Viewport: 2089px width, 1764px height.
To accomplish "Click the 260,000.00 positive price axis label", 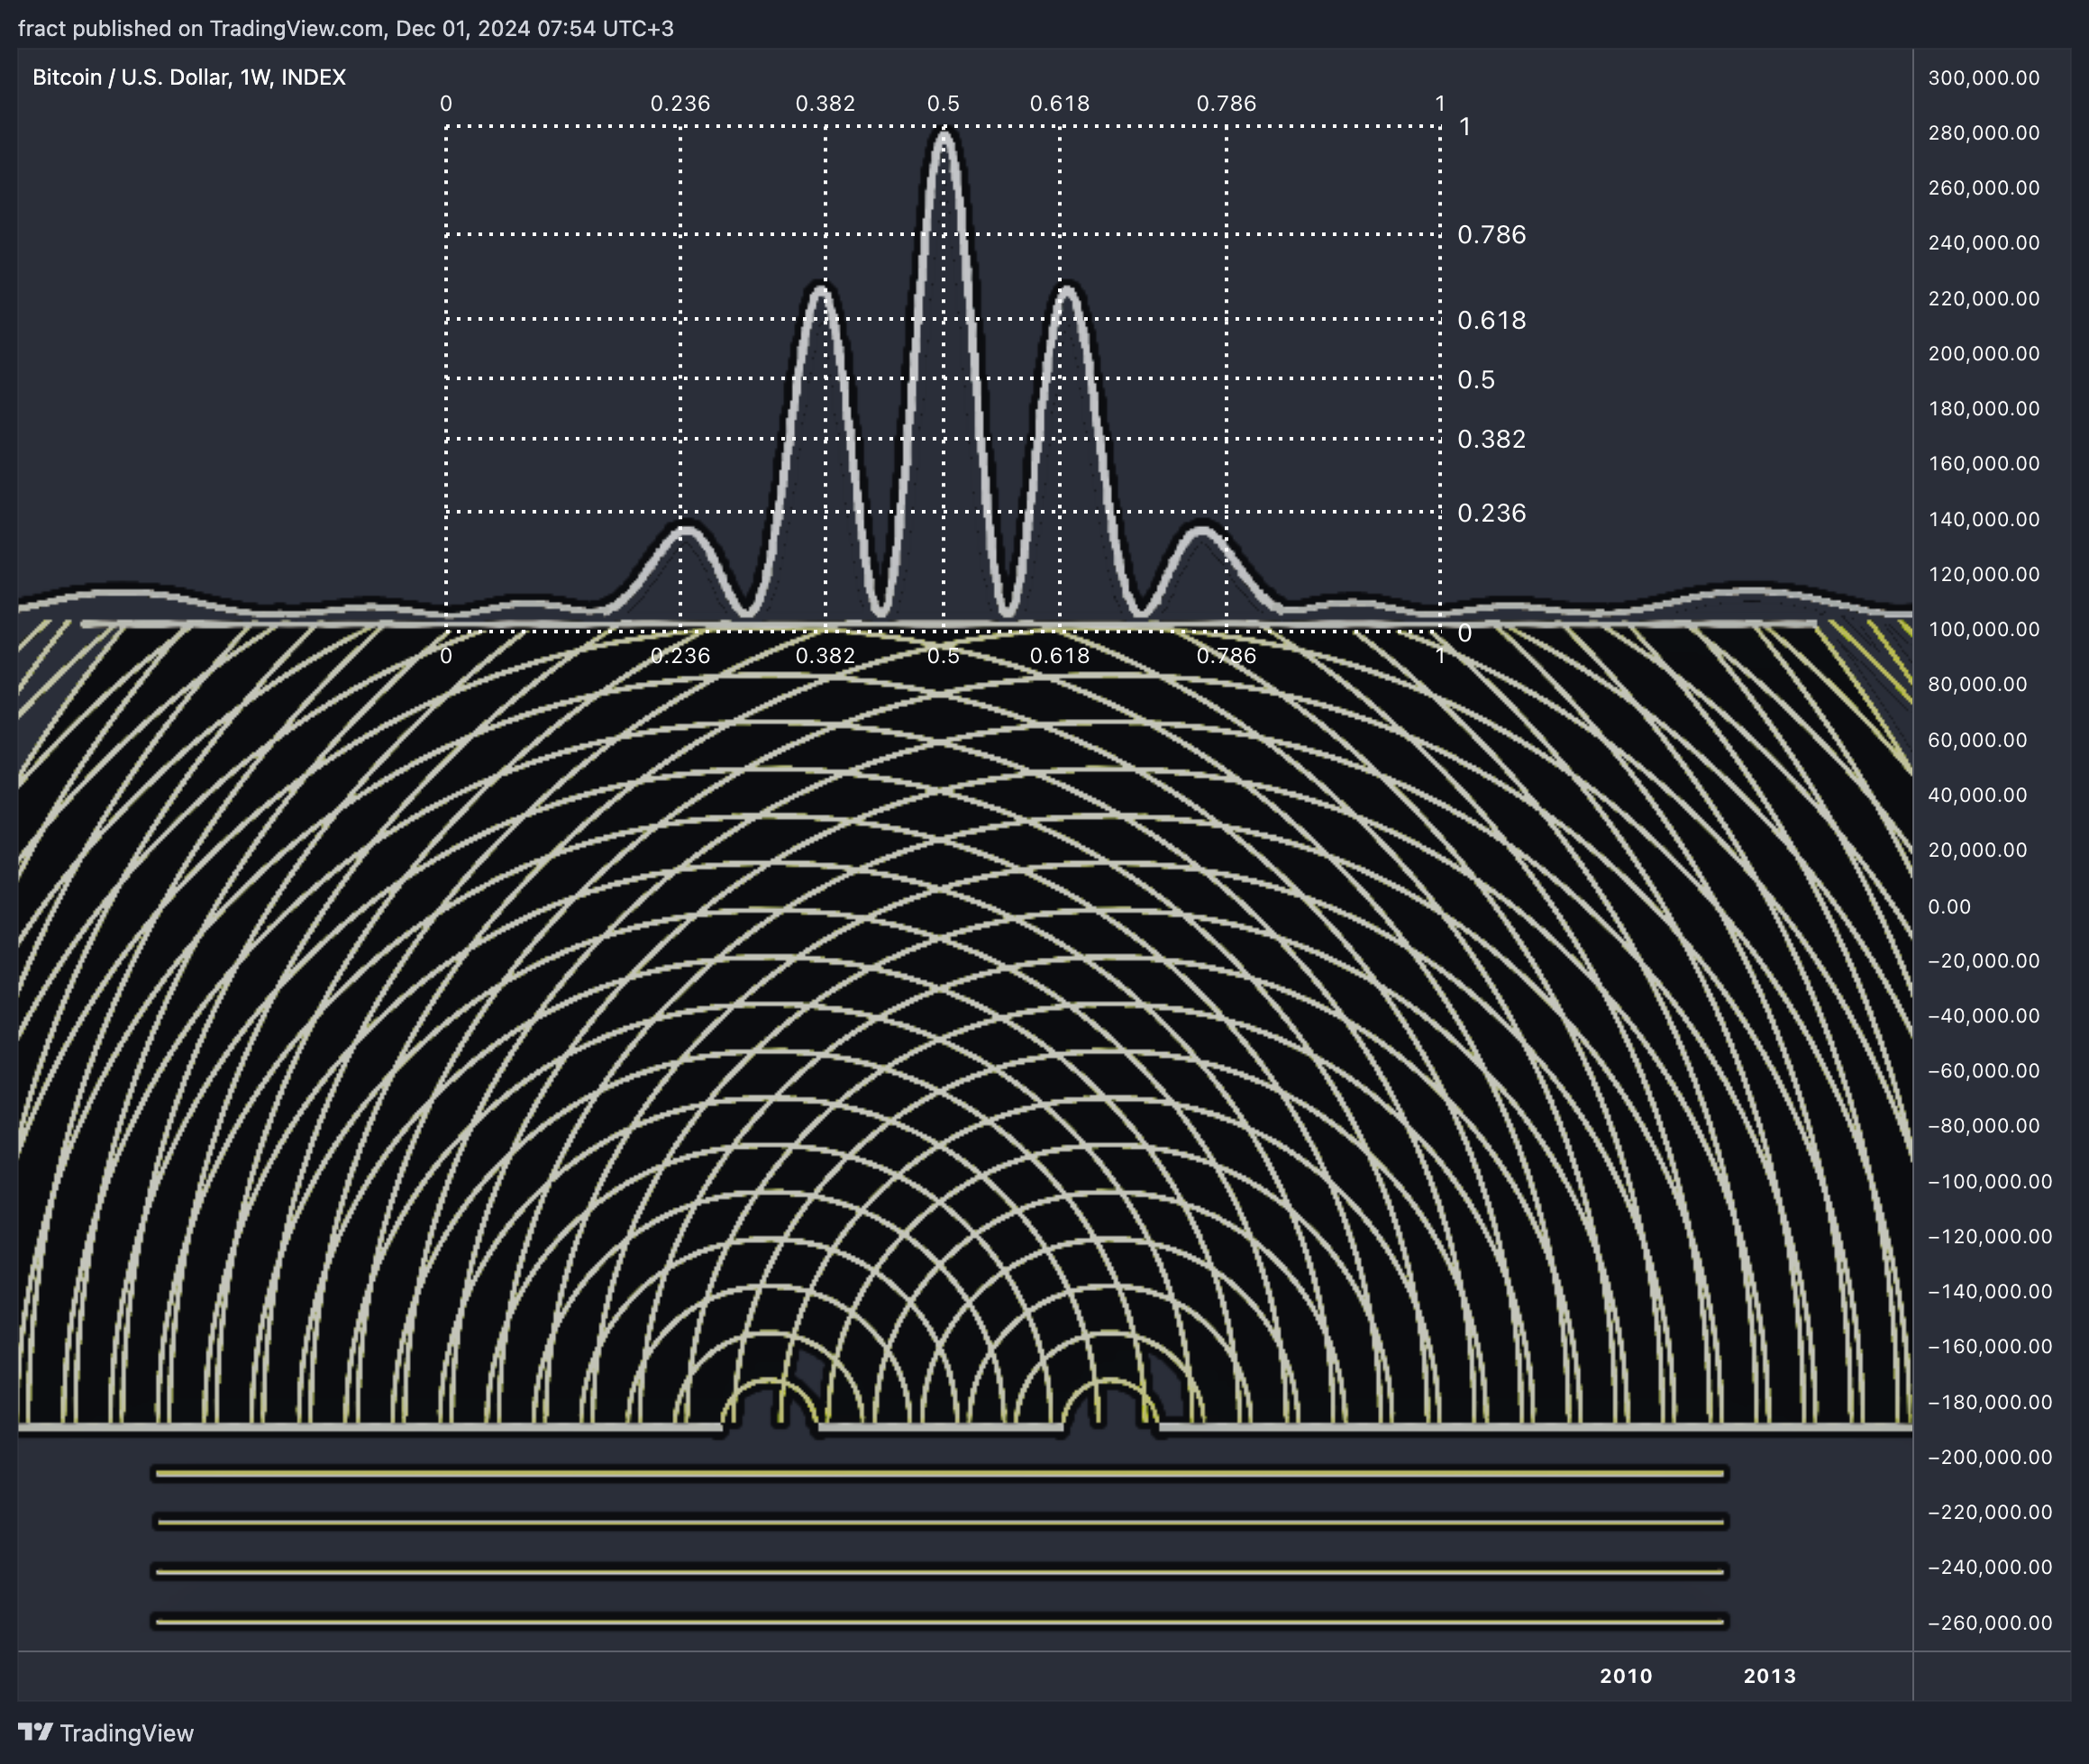I will (x=1984, y=188).
